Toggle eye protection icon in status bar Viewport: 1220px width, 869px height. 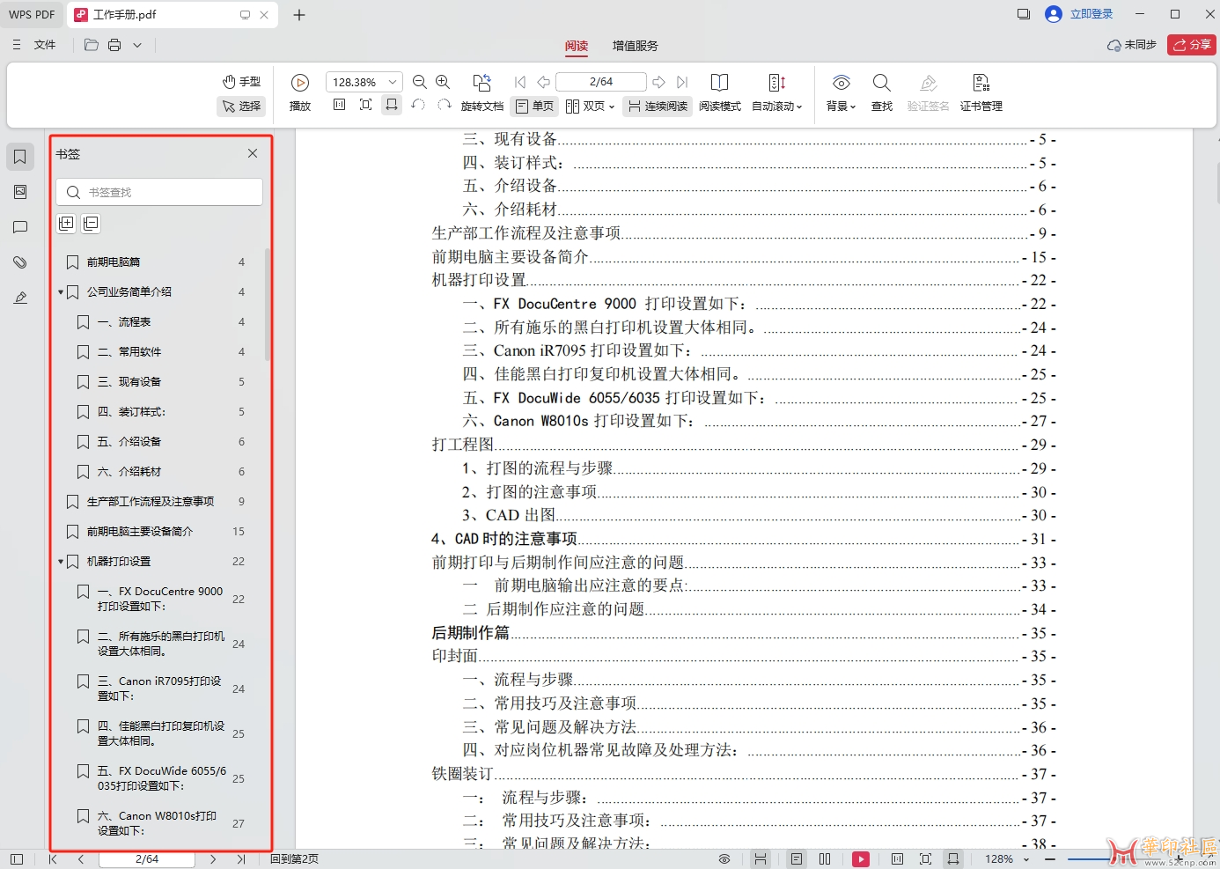click(x=724, y=859)
